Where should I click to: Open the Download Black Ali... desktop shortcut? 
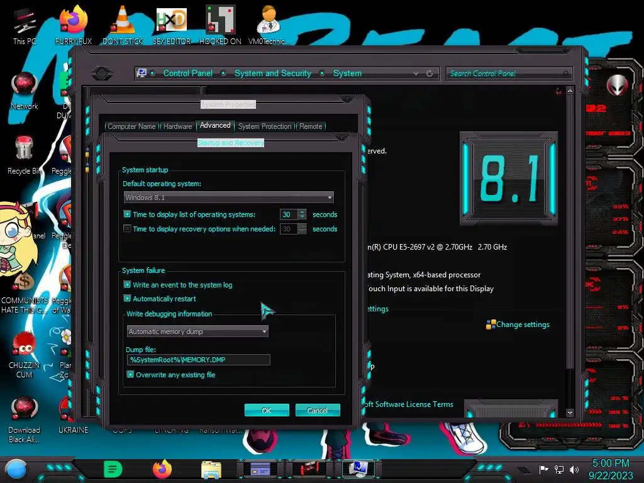click(x=25, y=419)
